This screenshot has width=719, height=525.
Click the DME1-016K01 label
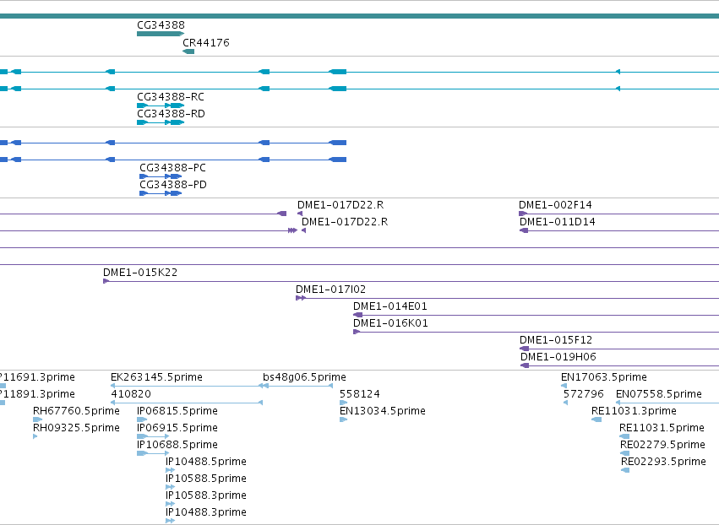click(390, 323)
